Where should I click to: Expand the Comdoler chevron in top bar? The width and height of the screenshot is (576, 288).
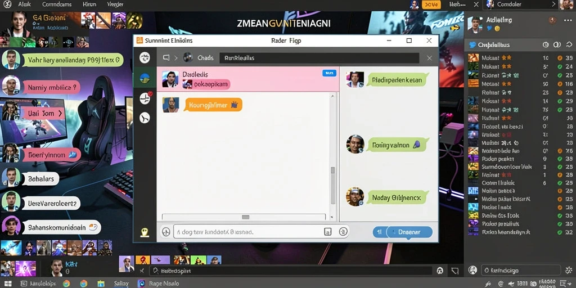(x=553, y=4)
